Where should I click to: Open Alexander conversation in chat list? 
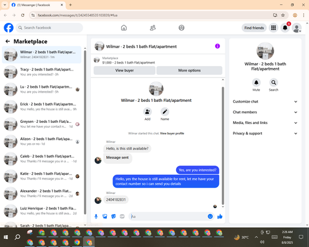(x=41, y=193)
